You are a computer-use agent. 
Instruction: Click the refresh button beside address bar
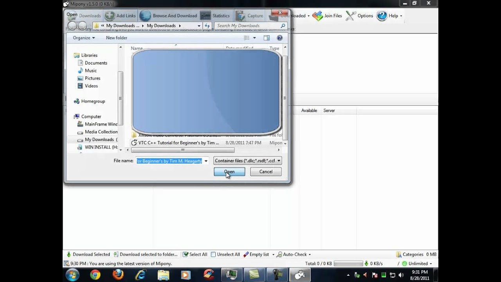click(207, 25)
